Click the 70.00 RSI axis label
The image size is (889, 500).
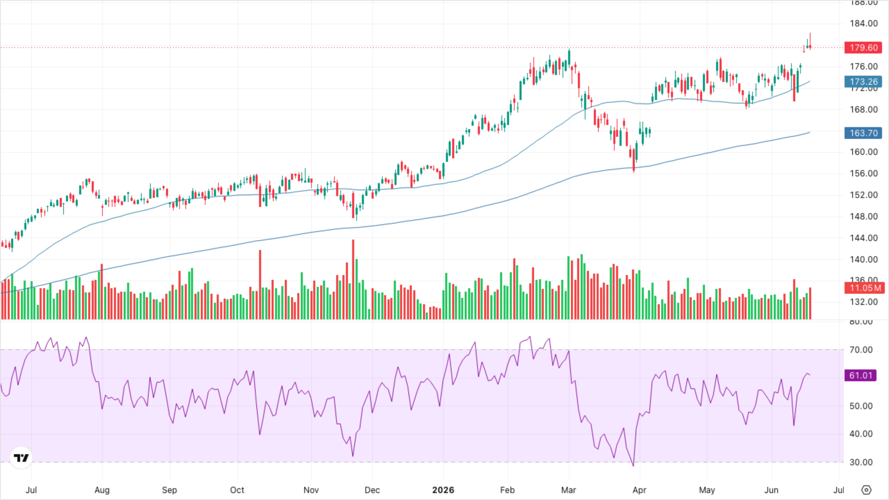tap(861, 350)
